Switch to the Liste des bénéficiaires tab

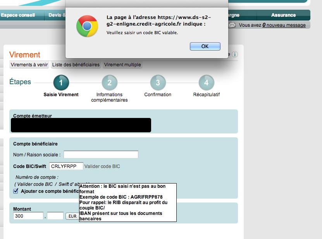click(x=76, y=64)
